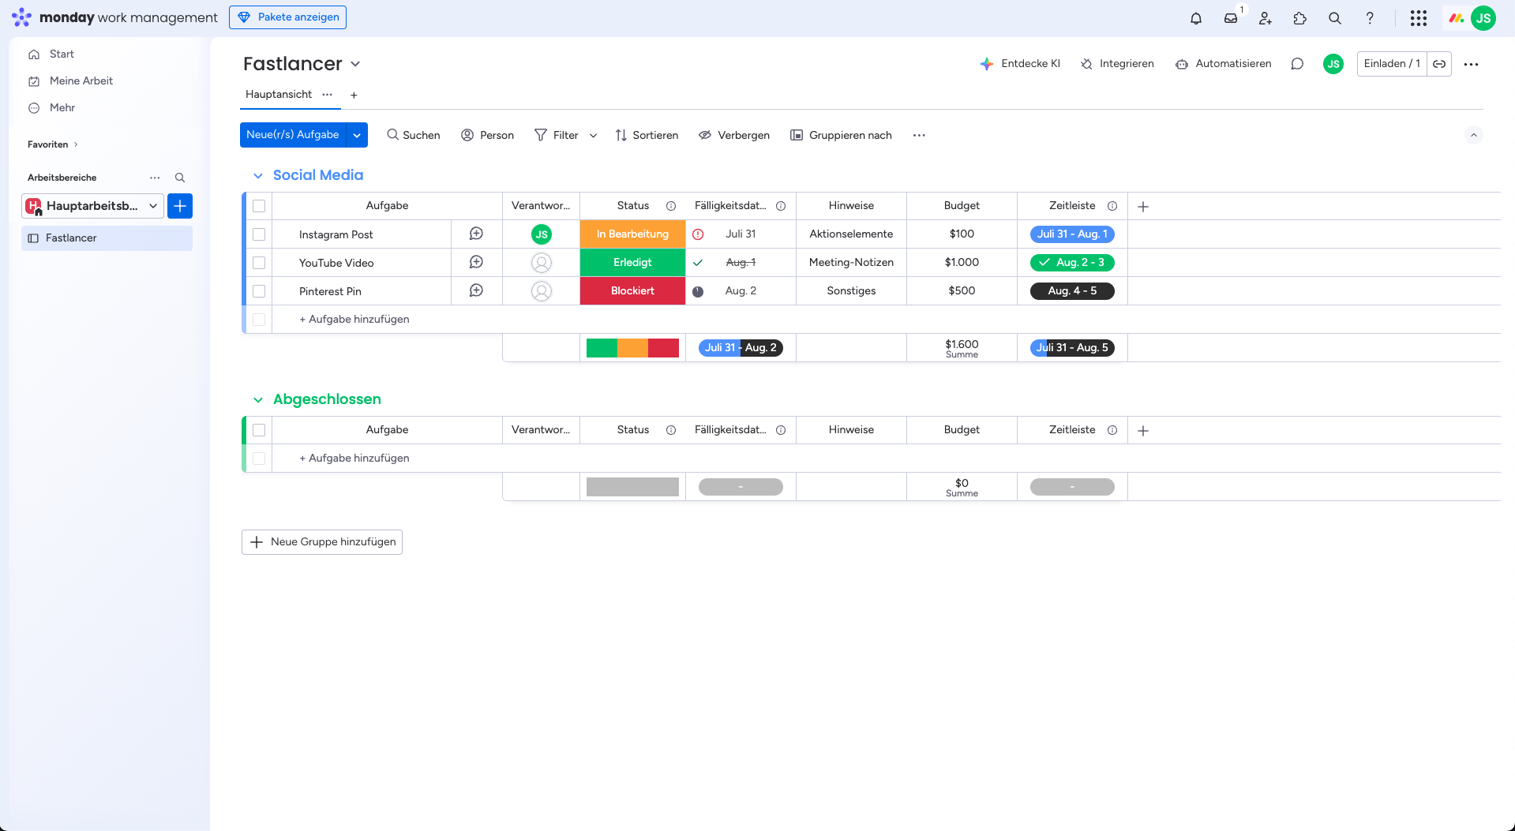Open the help question mark

point(1370,18)
